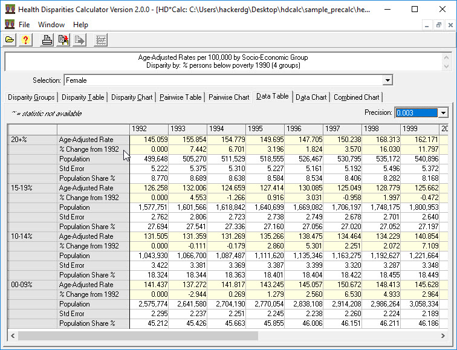457x350 pixels.
Task: Open the Precision dropdown arrow
Action: click(443, 113)
